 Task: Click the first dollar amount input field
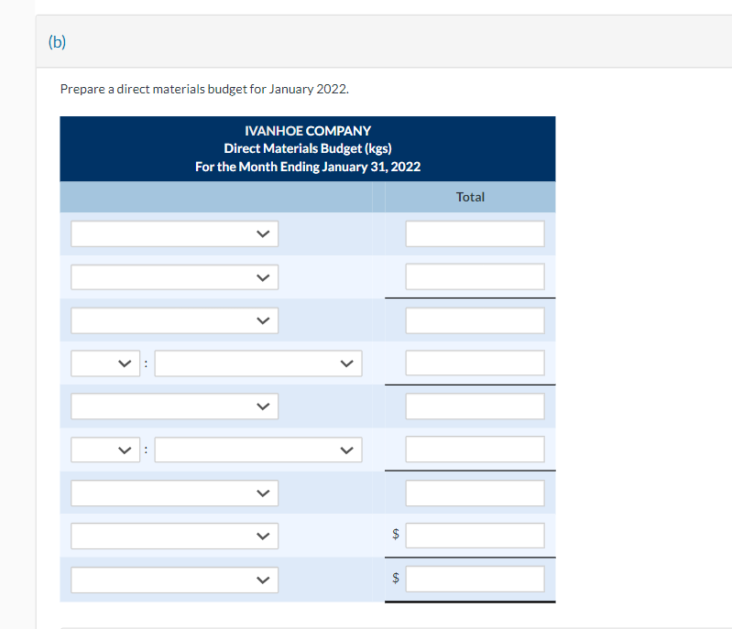[x=475, y=536]
